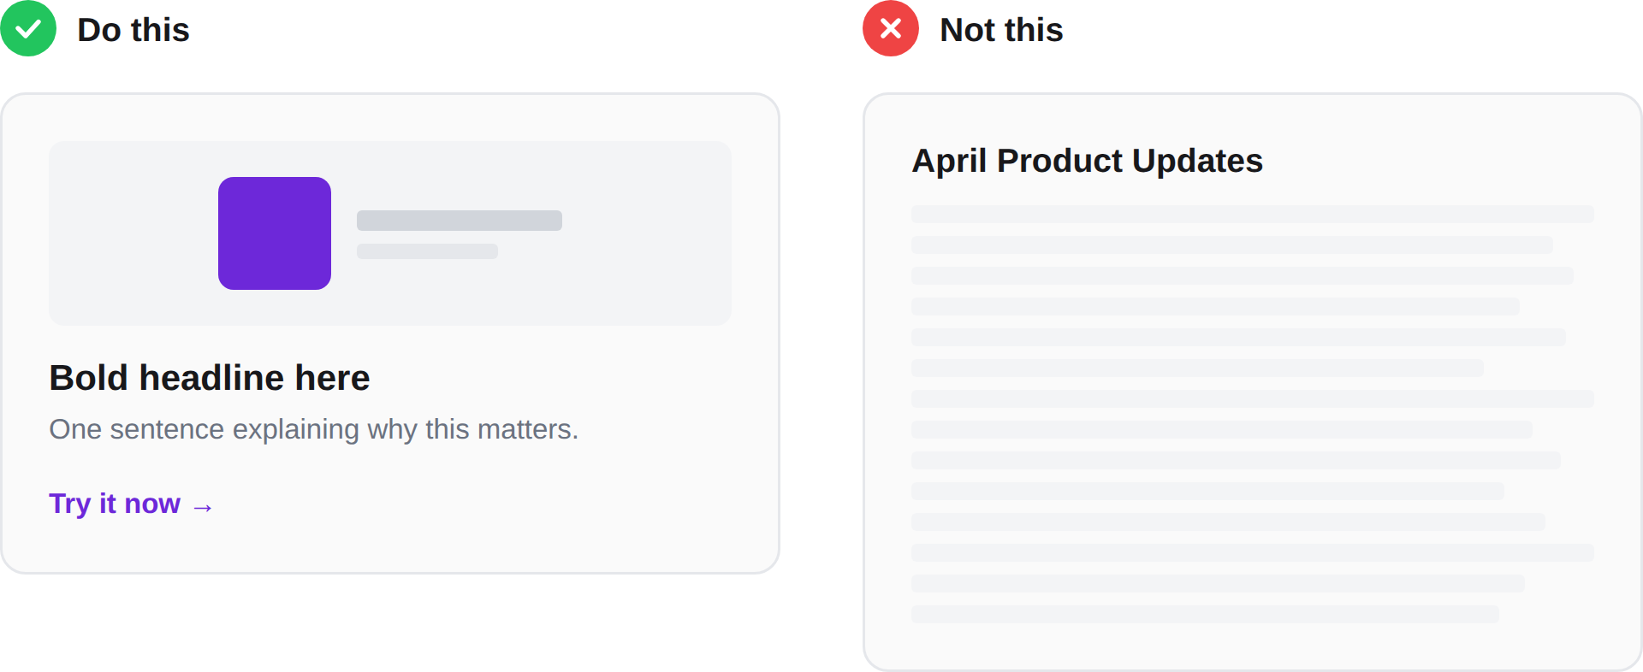Click the April Product Updates heading

click(1087, 161)
